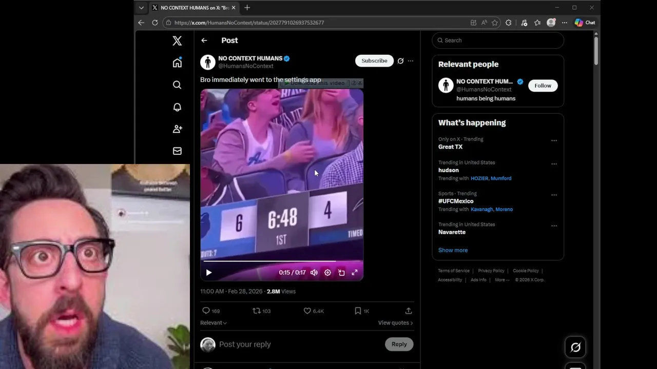Click the 2.8M Views count
Screen dimensions: 657x369
tap(281, 291)
